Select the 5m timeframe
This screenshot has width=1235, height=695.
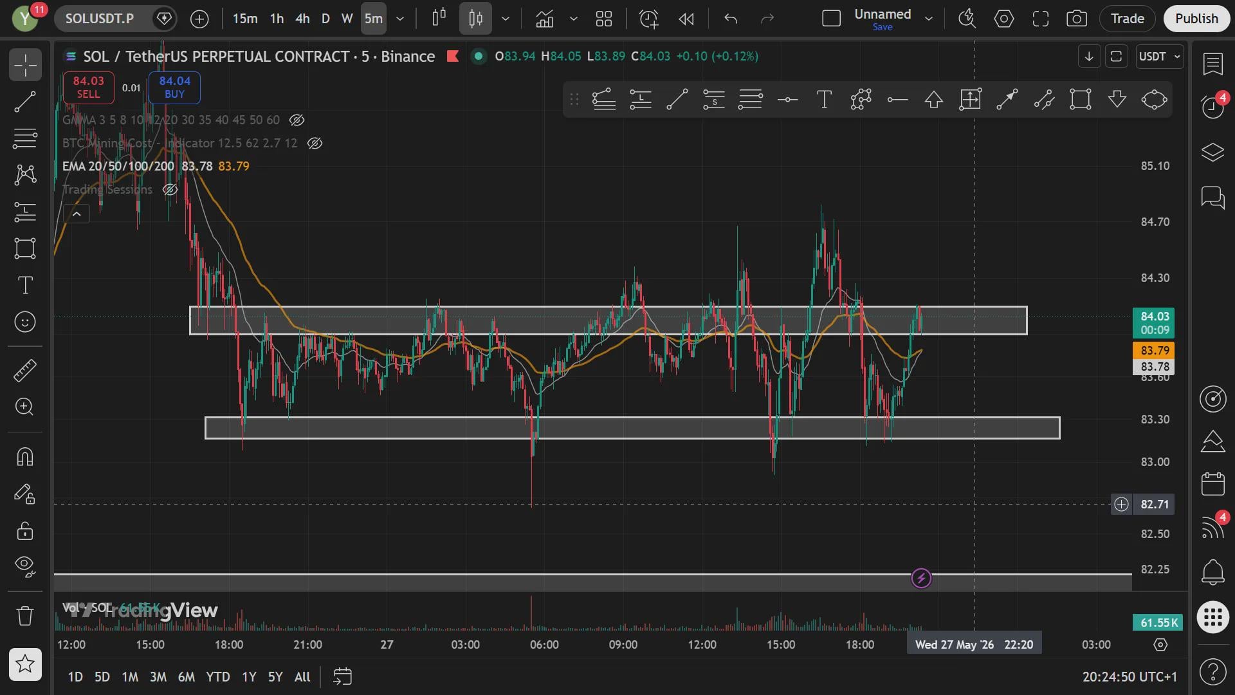click(374, 19)
